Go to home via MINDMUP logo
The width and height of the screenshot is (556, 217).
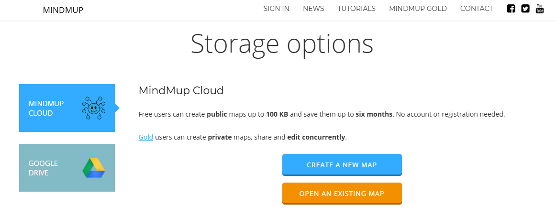coord(63,10)
